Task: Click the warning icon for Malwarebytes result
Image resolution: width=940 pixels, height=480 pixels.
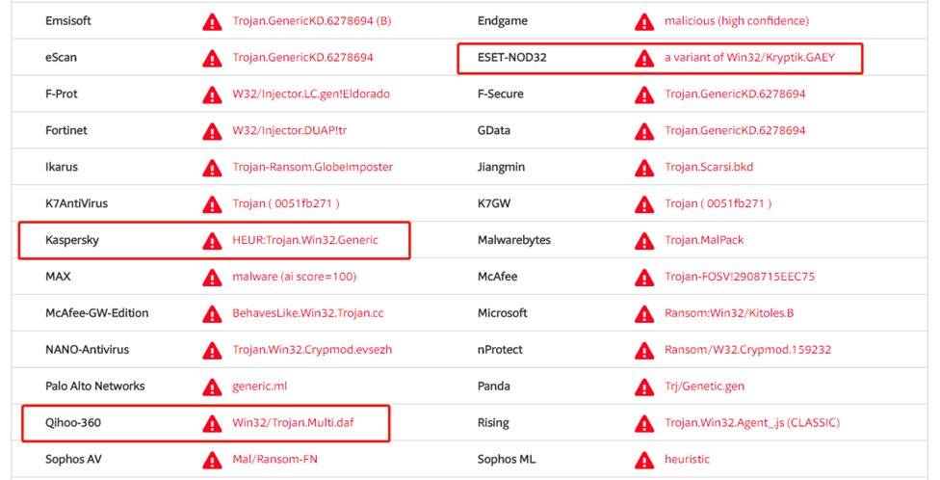Action: [643, 241]
